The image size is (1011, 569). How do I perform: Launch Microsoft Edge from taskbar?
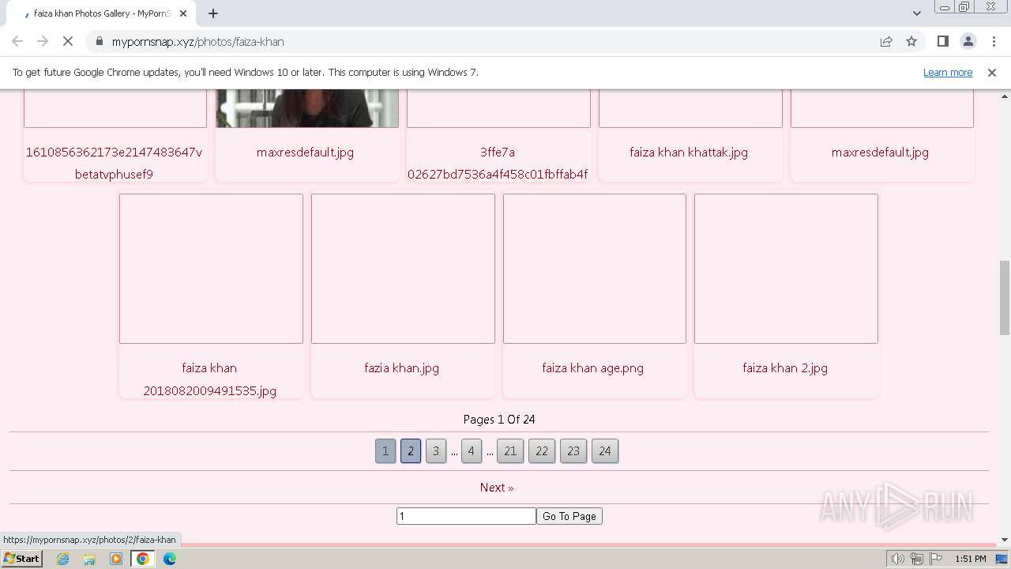pos(170,559)
